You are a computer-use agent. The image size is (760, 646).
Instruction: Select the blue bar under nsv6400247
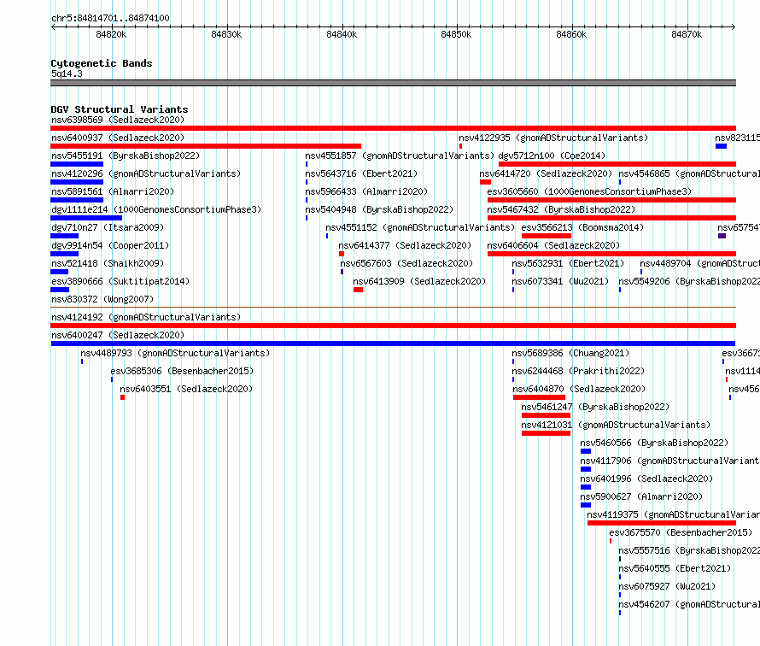click(393, 344)
